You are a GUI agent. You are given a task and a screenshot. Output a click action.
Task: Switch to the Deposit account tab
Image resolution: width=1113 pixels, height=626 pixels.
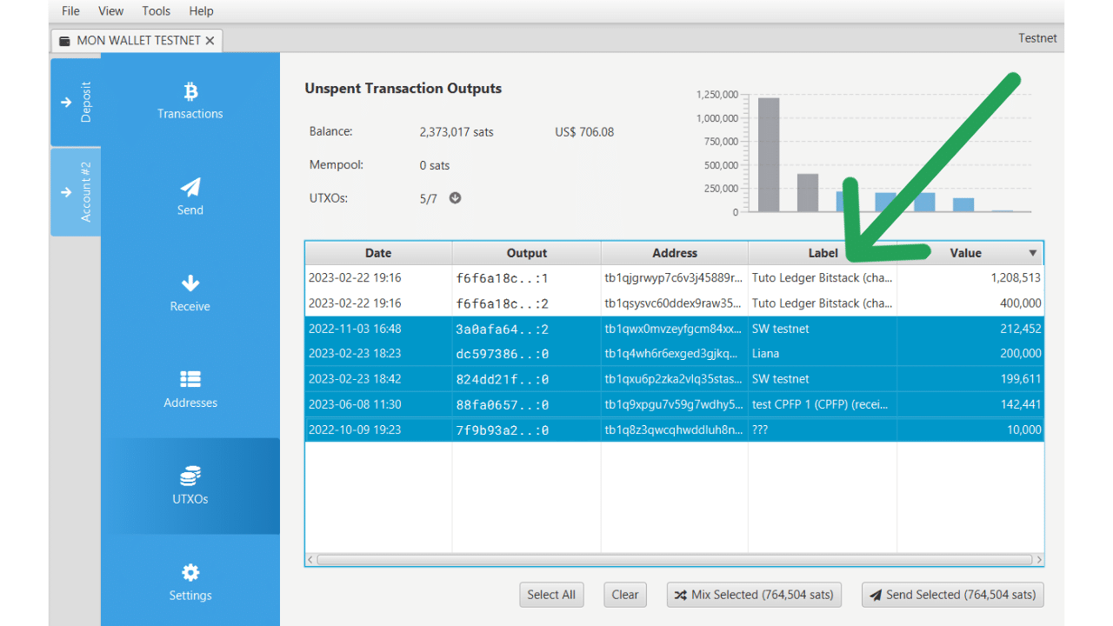76,102
